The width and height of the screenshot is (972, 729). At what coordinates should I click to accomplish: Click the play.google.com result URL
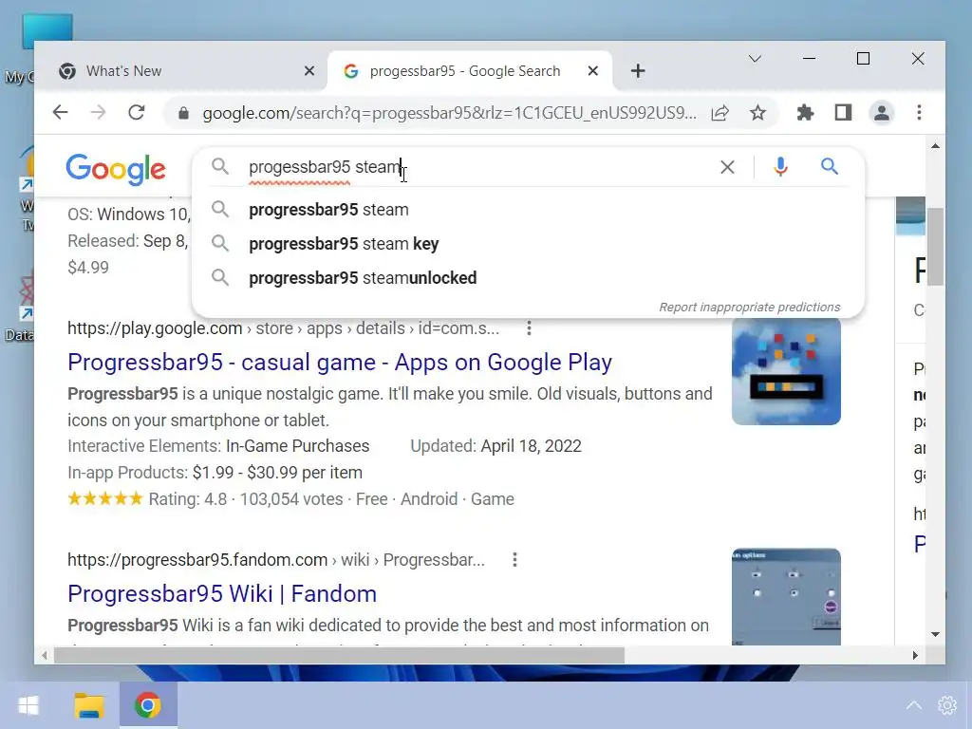click(283, 327)
